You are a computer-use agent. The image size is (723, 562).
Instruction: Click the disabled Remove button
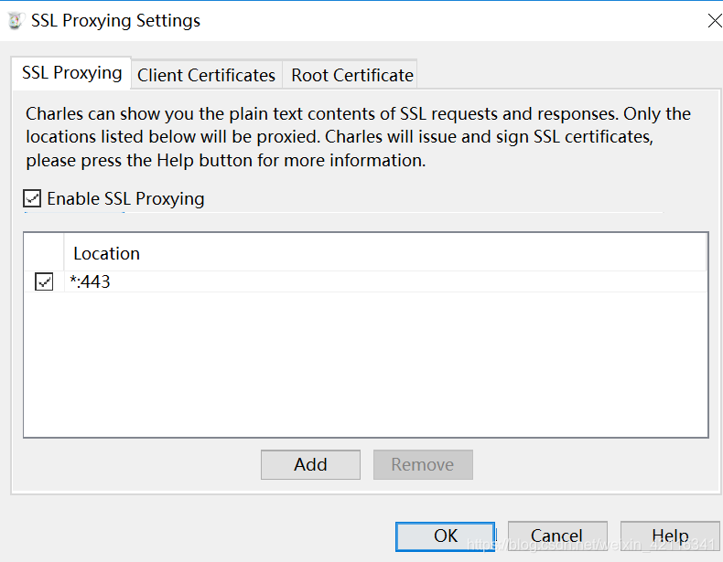pyautogui.click(x=423, y=464)
